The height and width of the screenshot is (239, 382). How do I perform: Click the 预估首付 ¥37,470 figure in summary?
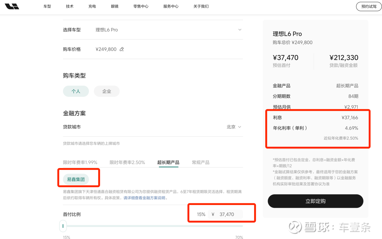286,58
